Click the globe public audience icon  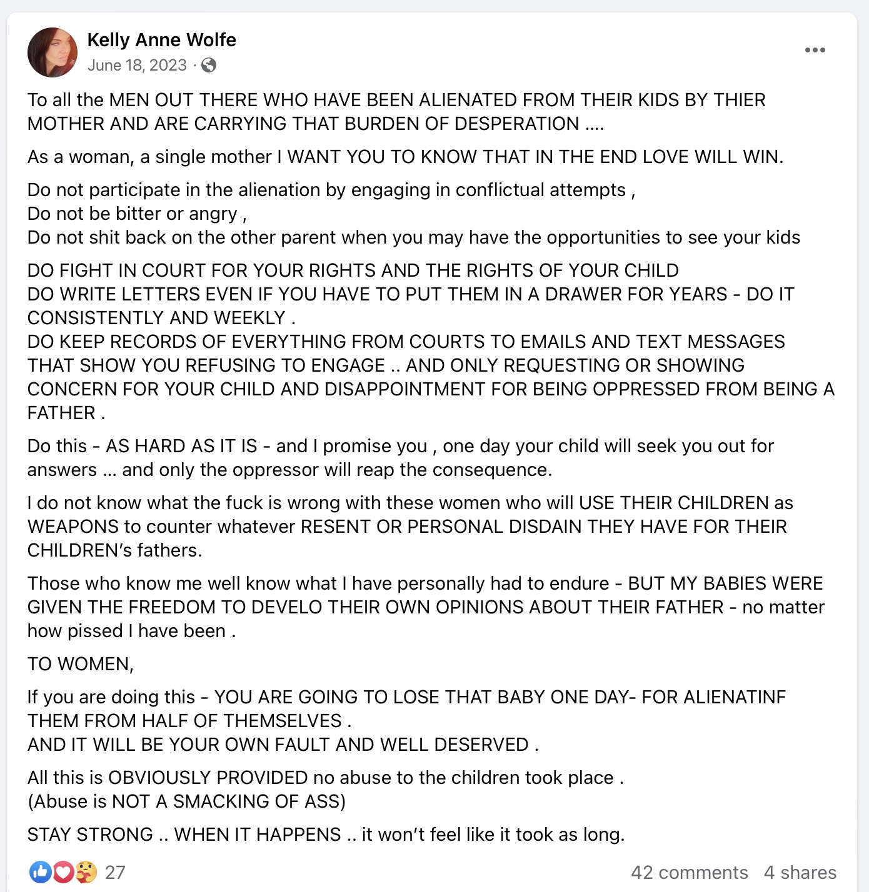click(209, 65)
